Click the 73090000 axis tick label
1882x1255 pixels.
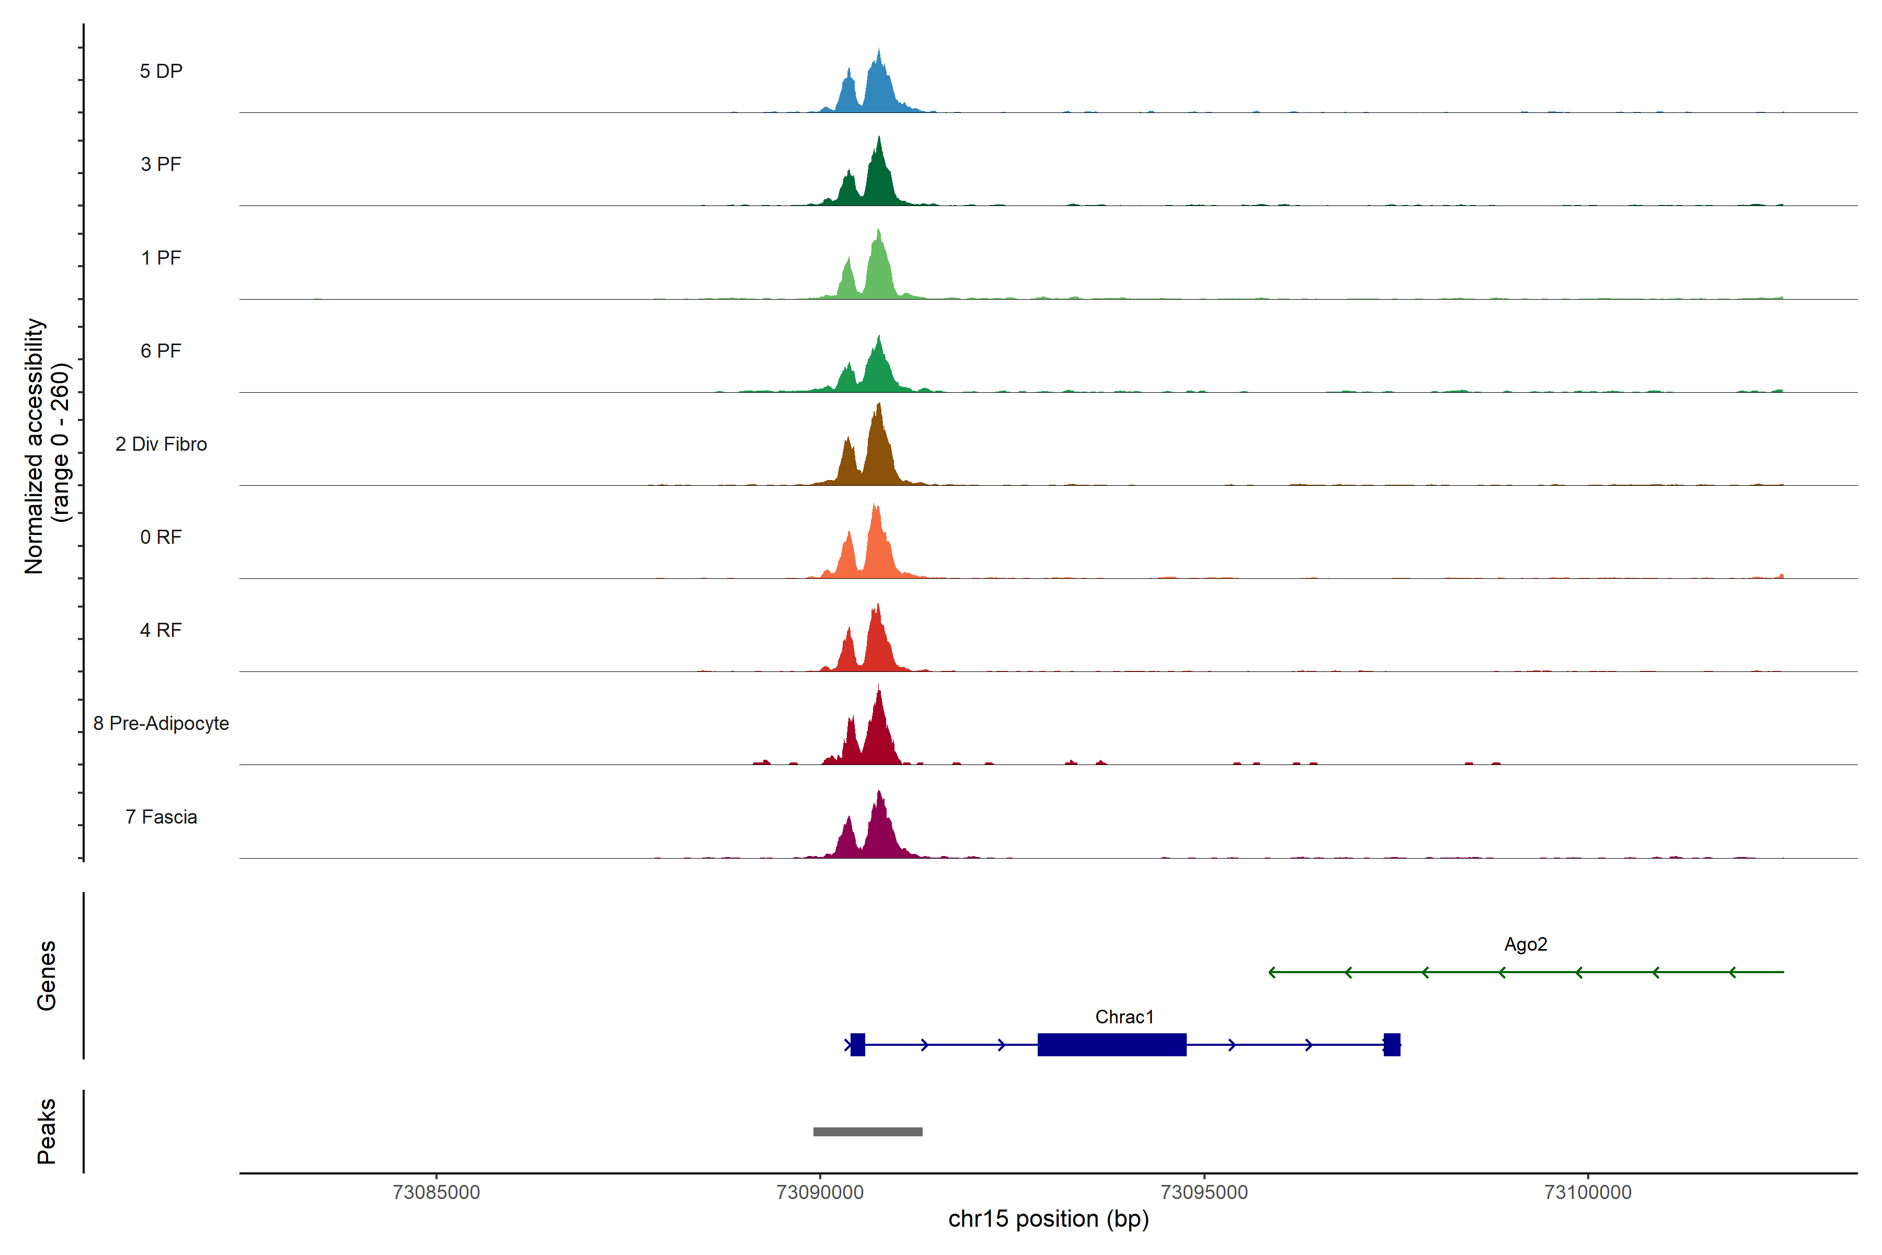(x=819, y=1192)
